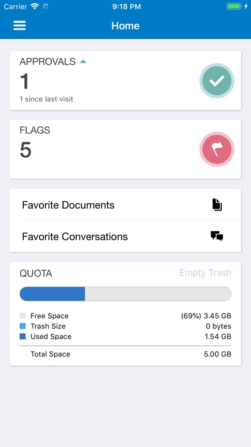Tap the red flags circle icon

[217, 150]
